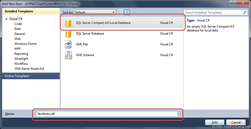Select SQL Server Compact 4.0 Local Database
The image size is (251, 129).
point(123,23)
